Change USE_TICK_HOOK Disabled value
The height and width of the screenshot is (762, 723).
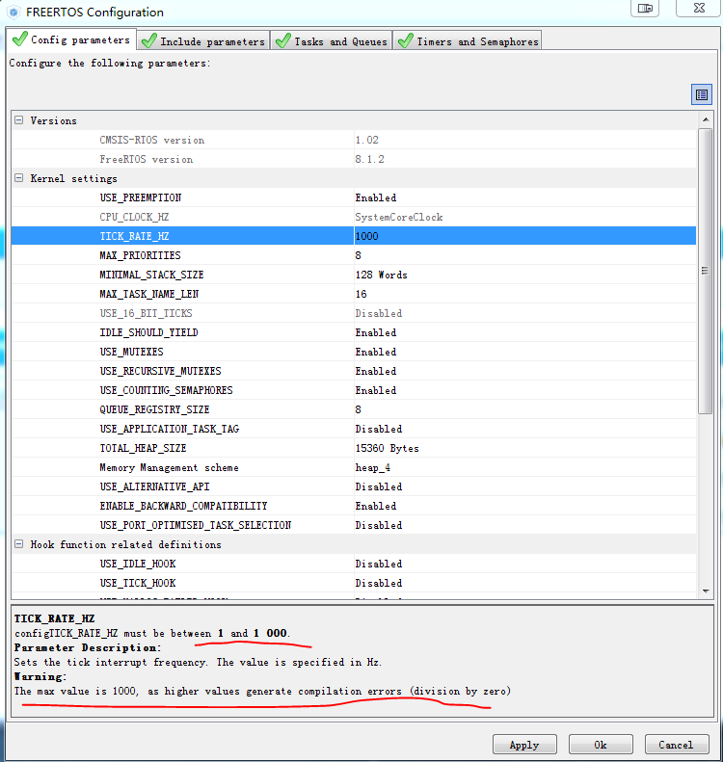525,583
